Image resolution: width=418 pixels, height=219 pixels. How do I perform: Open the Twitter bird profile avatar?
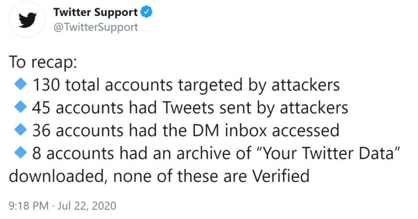[x=27, y=19]
